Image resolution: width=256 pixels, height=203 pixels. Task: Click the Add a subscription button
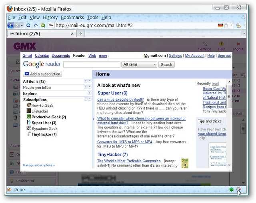(x=42, y=74)
